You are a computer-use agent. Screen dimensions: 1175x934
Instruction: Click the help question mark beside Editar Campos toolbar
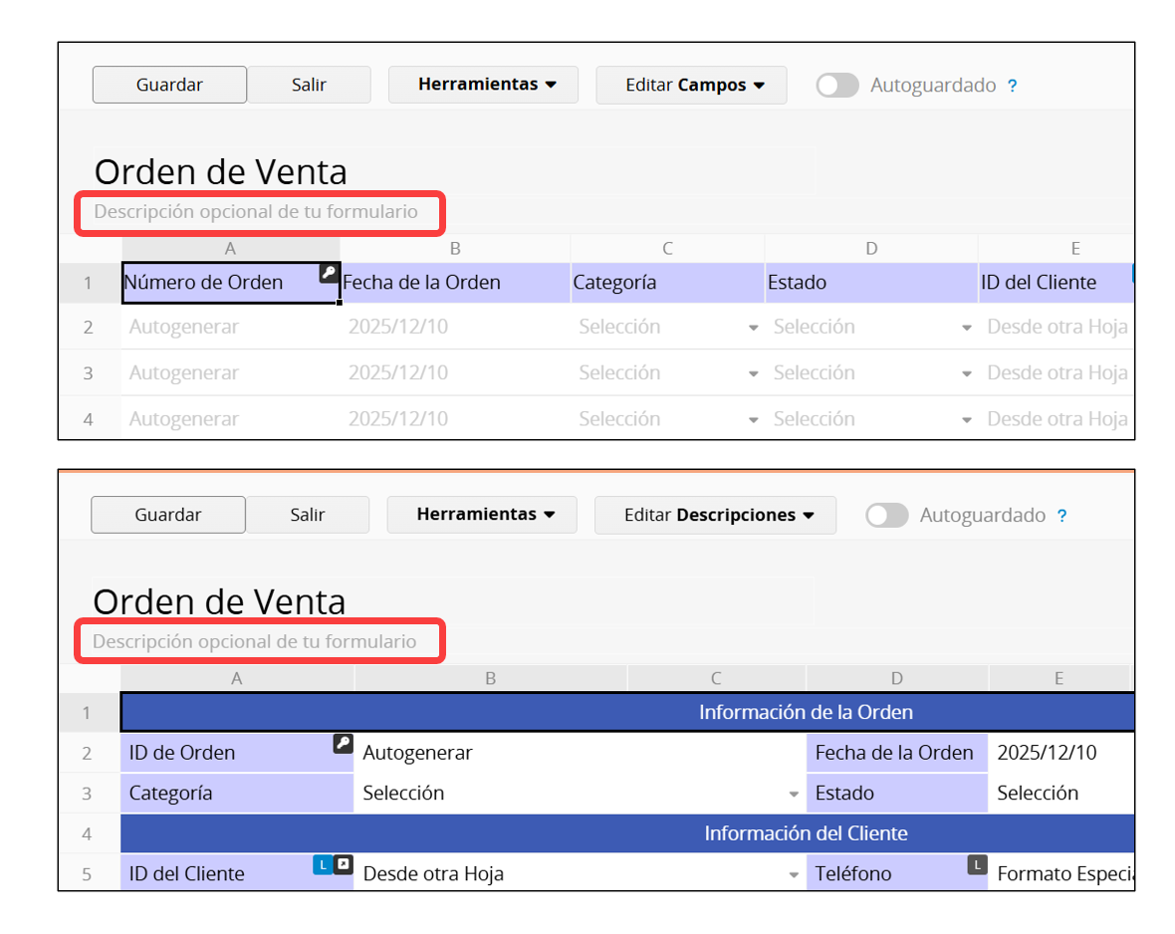(1012, 86)
